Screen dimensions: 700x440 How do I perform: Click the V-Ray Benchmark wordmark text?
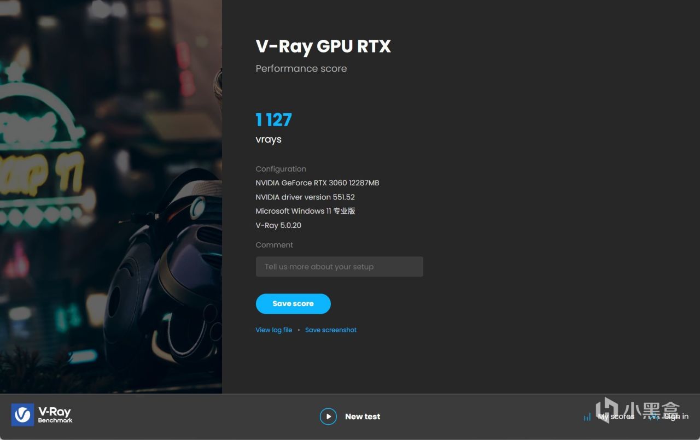55,415
